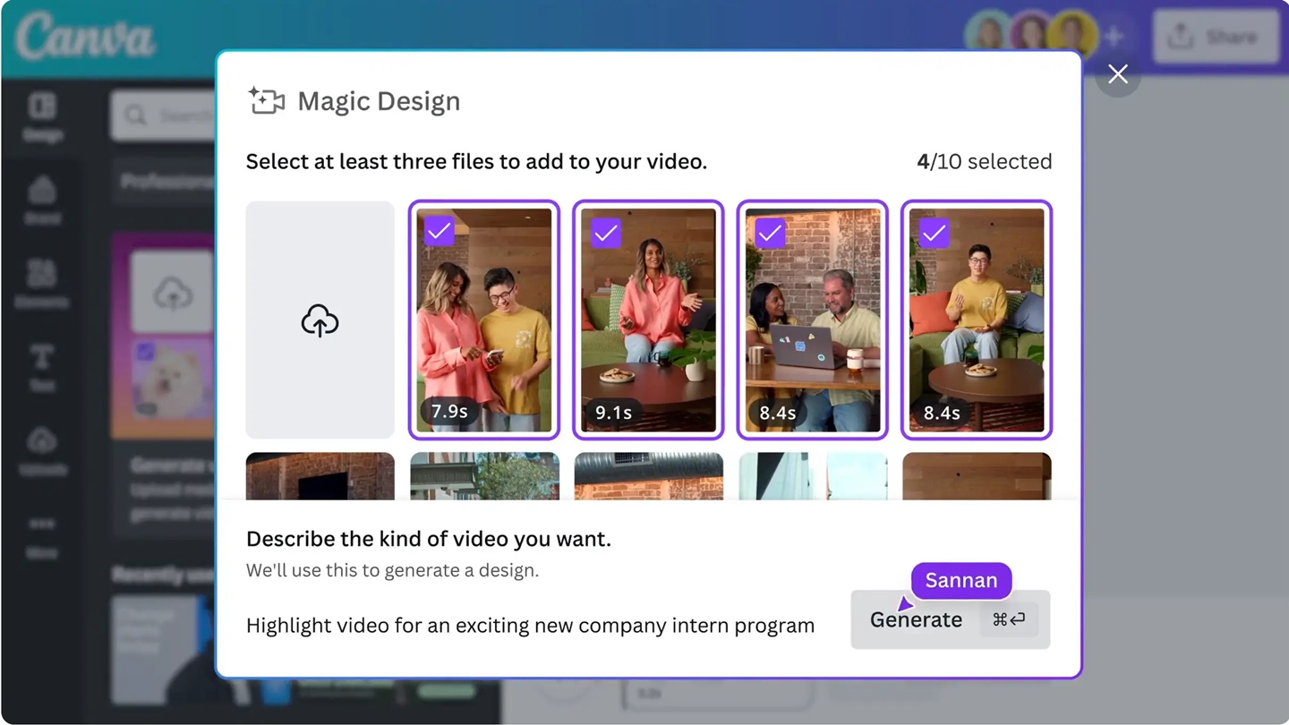1289x725 pixels.
Task: Open the Text sidebar panel
Action: [x=42, y=367]
